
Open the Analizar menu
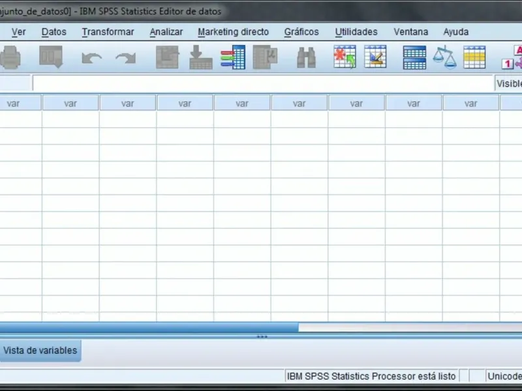point(166,32)
